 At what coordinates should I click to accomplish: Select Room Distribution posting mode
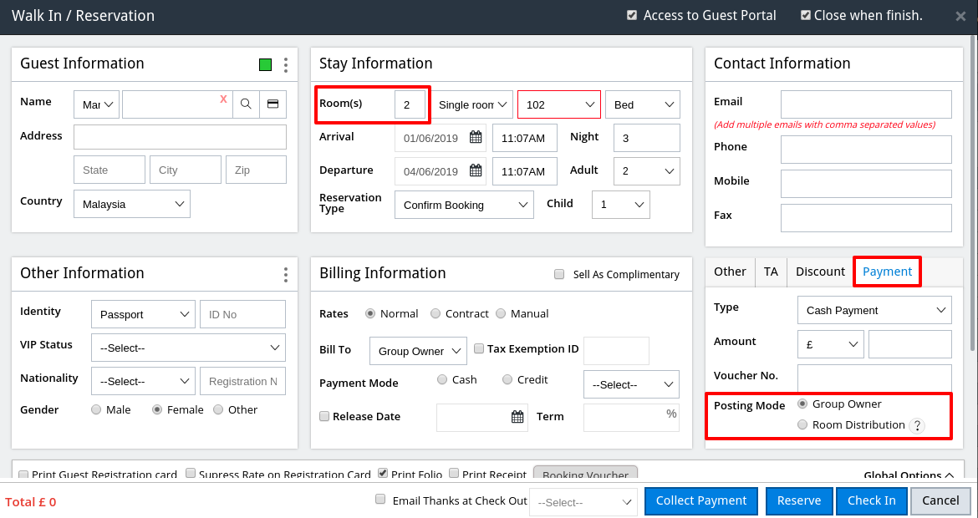pyautogui.click(x=802, y=424)
